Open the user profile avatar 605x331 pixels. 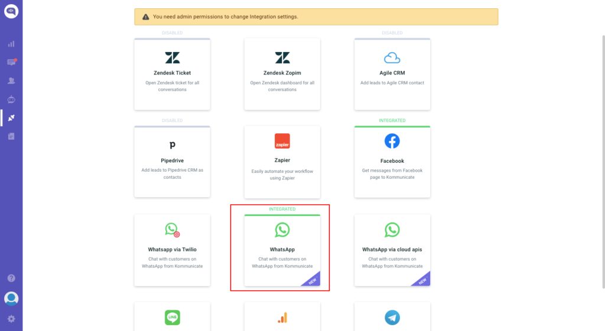point(11,299)
